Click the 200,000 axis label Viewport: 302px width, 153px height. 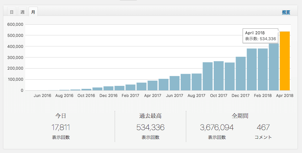click(x=15, y=68)
